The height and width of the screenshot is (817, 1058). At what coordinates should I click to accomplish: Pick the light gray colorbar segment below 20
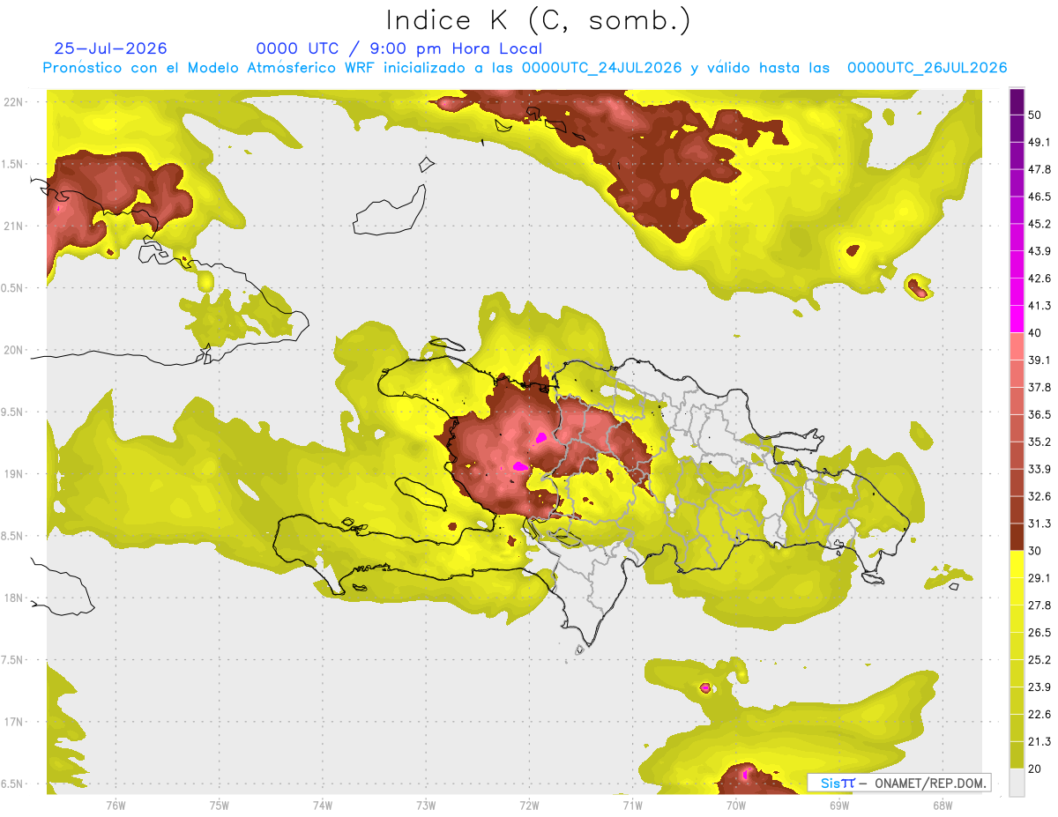1017,783
